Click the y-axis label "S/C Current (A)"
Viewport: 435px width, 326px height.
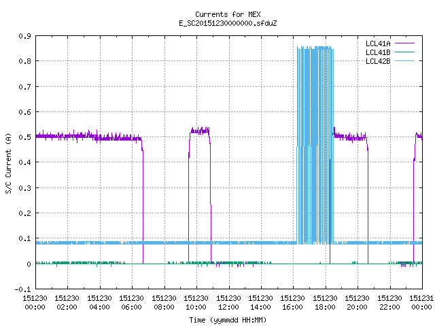pyautogui.click(x=8, y=163)
